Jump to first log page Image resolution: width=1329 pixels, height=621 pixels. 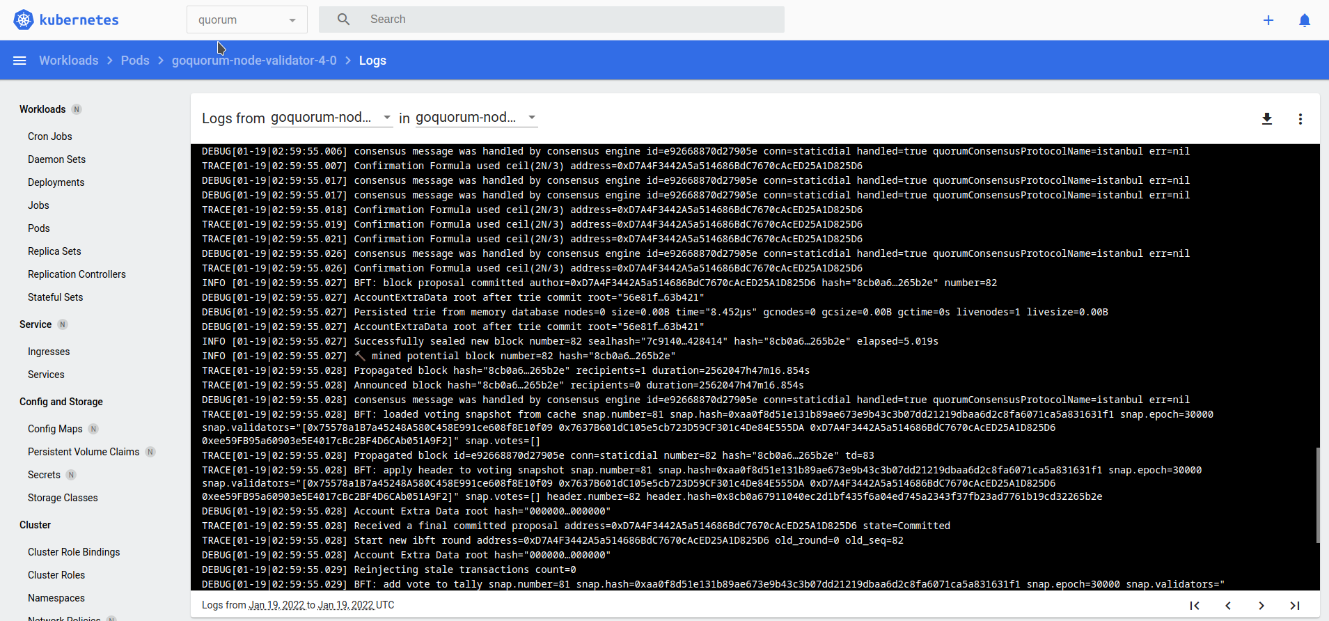pos(1195,606)
